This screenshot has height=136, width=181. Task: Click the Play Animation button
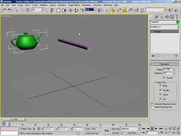[152, 128]
